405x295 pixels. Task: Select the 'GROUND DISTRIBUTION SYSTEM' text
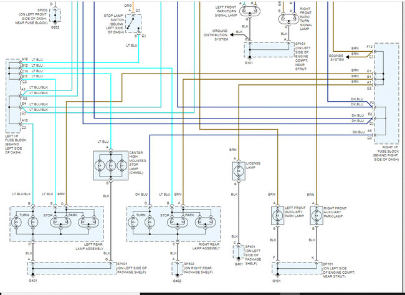(216, 35)
